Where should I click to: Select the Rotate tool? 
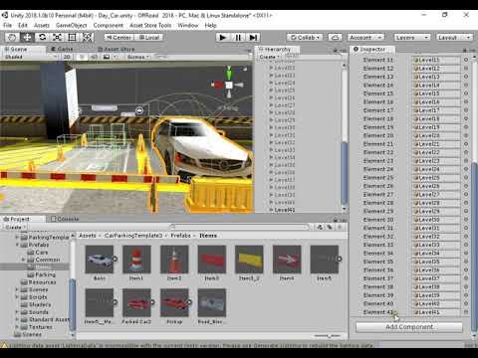42,37
